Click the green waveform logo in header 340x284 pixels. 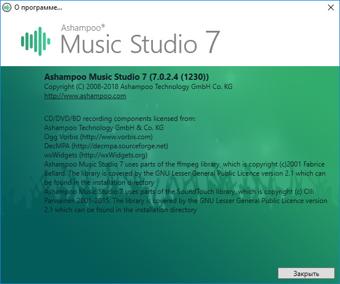pos(35,41)
